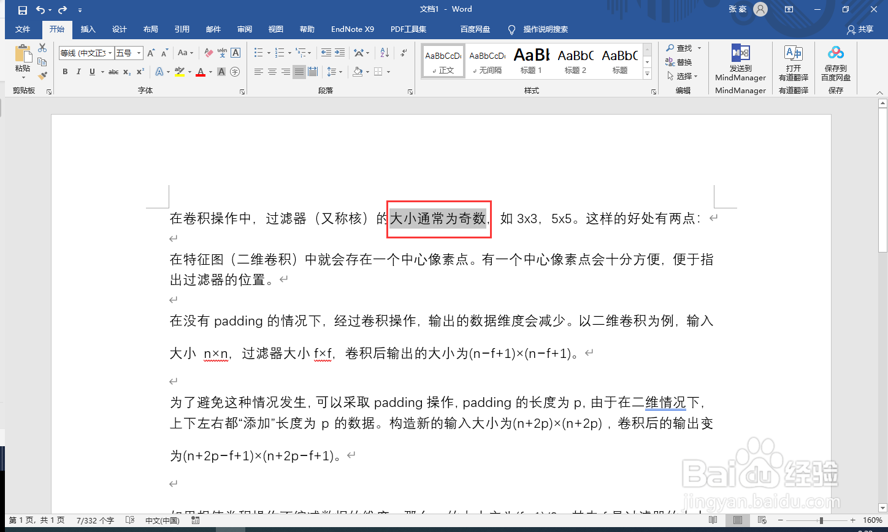
Task: Click the 共享 share button
Action: point(860,29)
